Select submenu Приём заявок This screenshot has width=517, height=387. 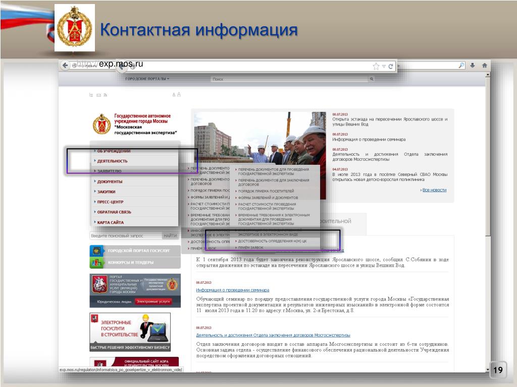tap(250, 247)
